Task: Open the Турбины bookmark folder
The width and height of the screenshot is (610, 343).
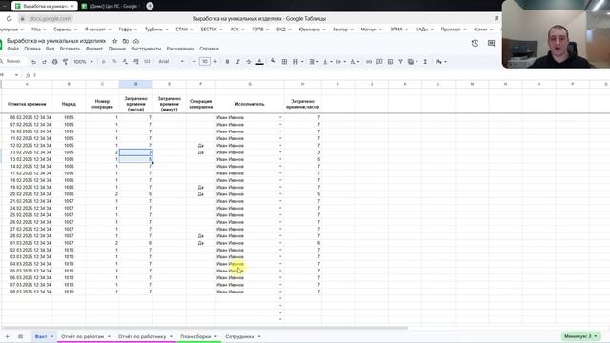Action: tap(156, 30)
